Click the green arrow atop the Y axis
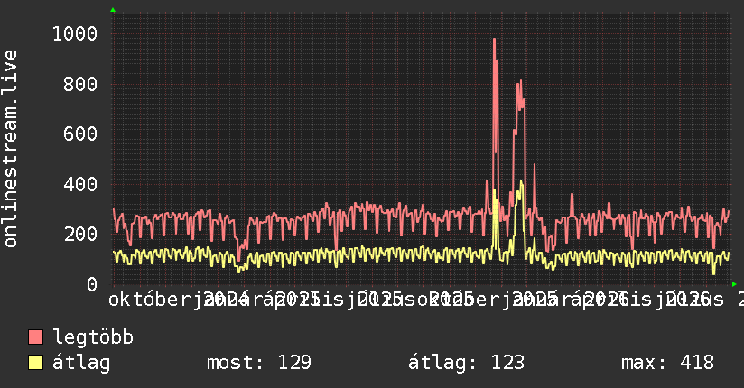This screenshot has height=388, width=744. pos(113,10)
